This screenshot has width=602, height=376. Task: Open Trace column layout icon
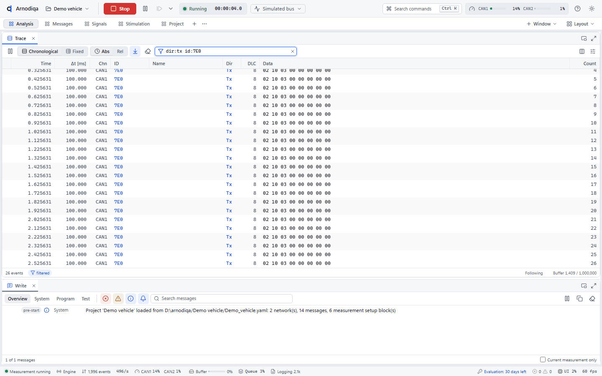tap(582, 51)
